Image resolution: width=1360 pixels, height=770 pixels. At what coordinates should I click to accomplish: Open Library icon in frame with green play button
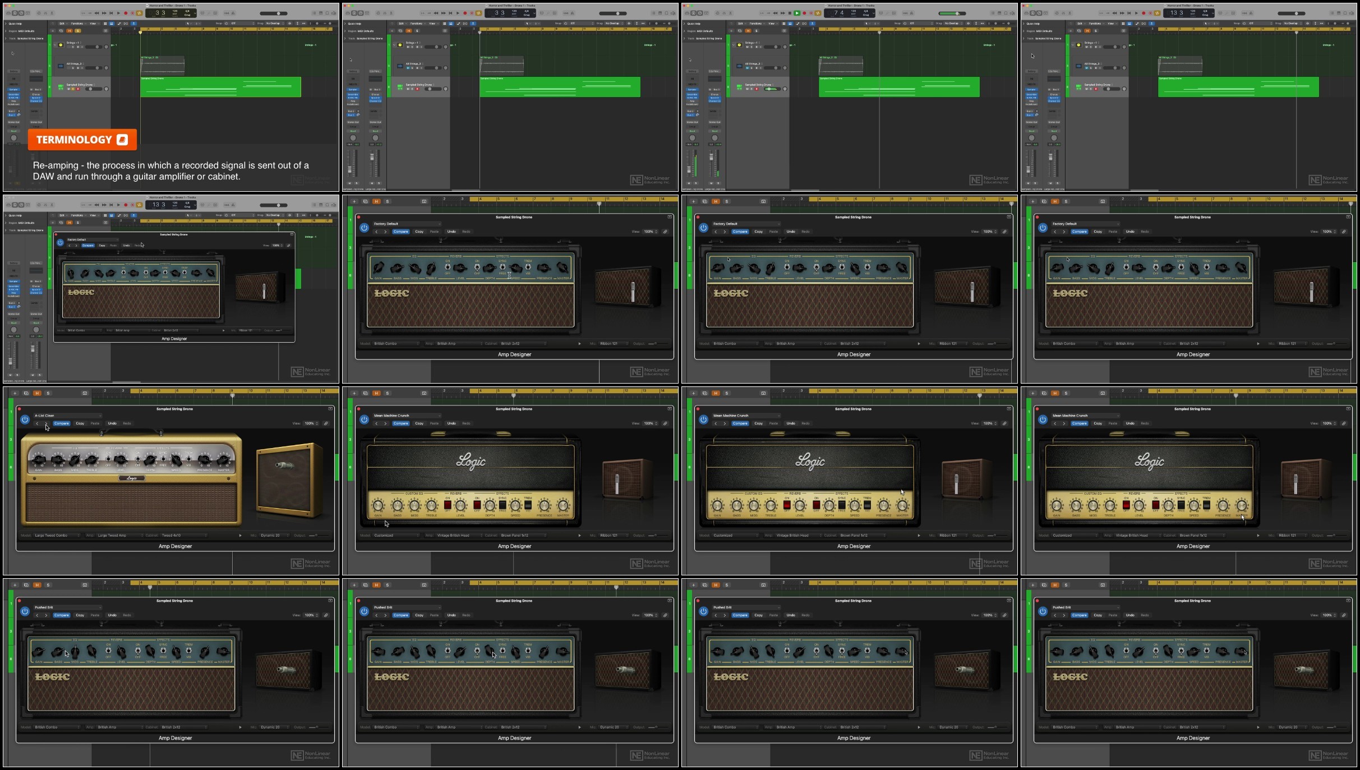point(687,13)
